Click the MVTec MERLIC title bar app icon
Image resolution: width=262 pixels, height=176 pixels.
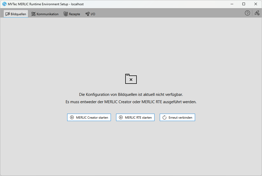[4, 4]
